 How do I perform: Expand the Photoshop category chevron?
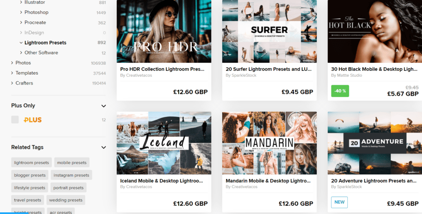tap(21, 12)
